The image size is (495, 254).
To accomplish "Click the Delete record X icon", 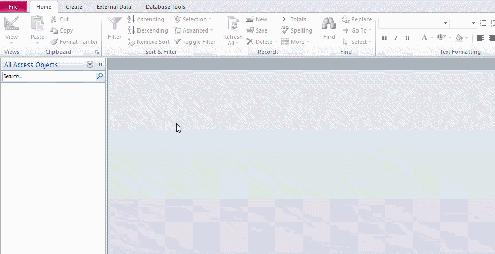I will 250,42.
